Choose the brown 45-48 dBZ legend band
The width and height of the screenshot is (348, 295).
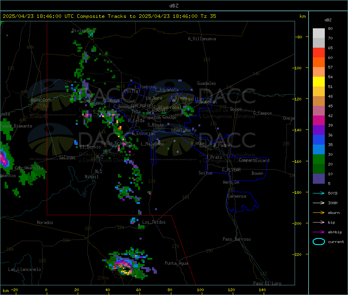pos(319,101)
